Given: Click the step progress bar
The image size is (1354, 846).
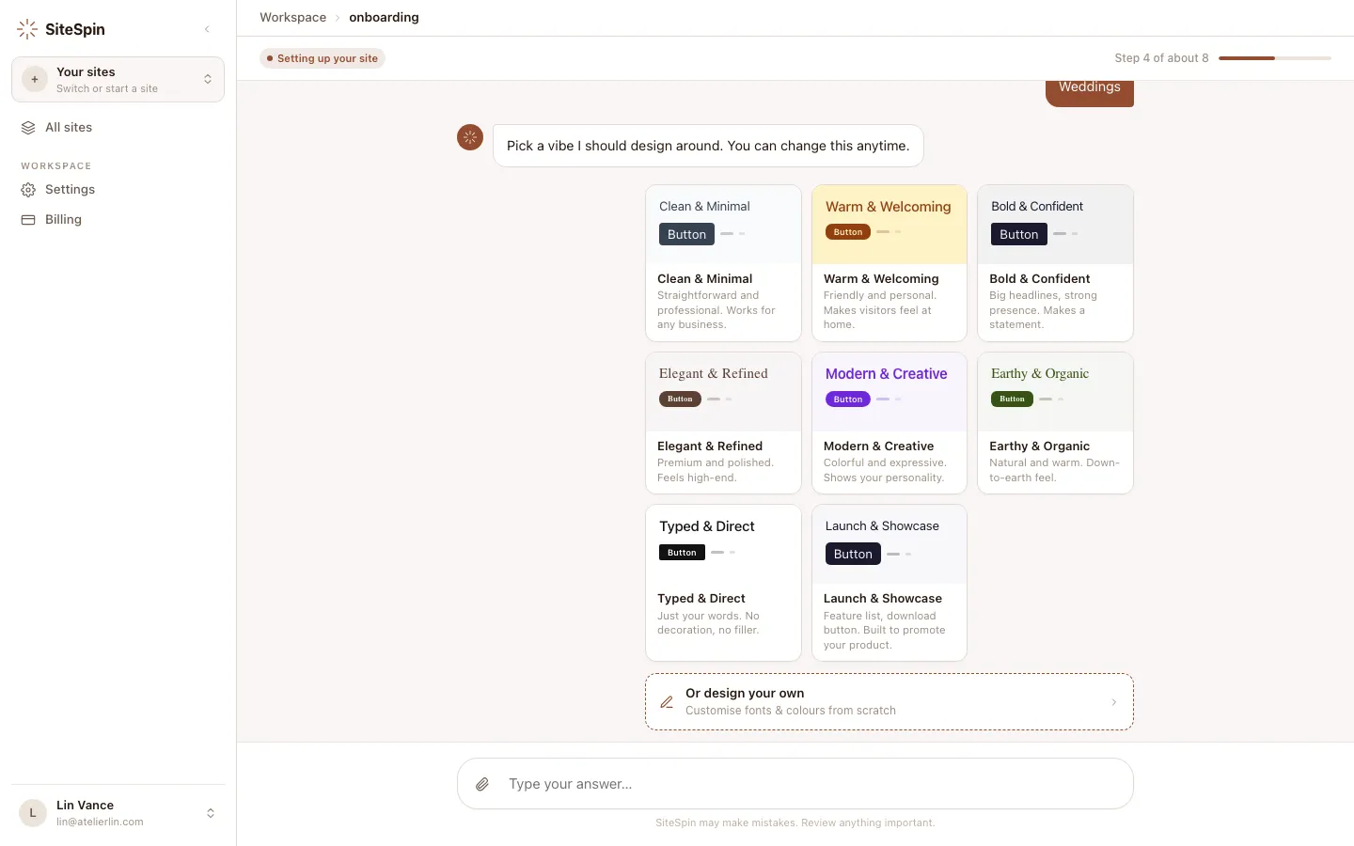Looking at the screenshot, I should (1274, 58).
